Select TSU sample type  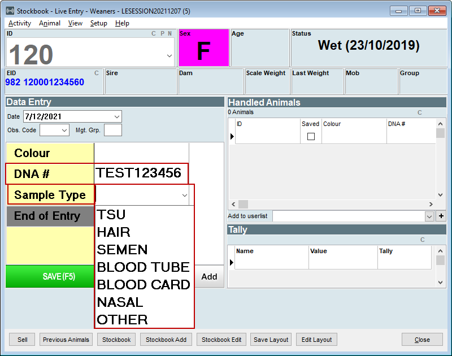[x=144, y=215]
